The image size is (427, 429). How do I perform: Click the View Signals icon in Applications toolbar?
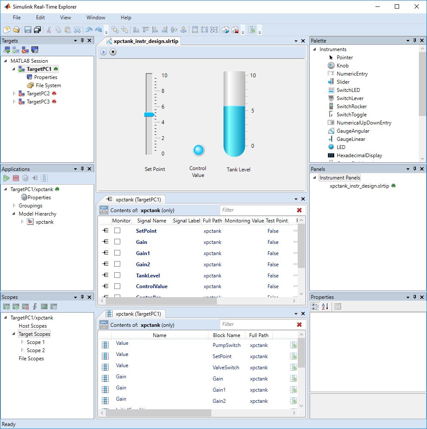[x=35, y=178]
